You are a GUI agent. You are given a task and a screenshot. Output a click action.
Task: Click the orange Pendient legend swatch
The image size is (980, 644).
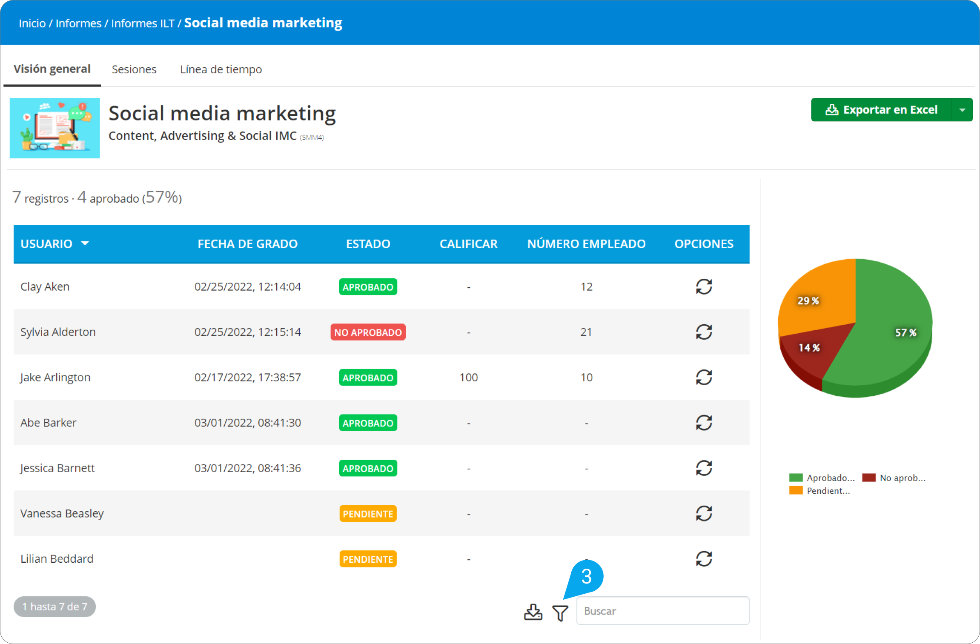pos(796,490)
